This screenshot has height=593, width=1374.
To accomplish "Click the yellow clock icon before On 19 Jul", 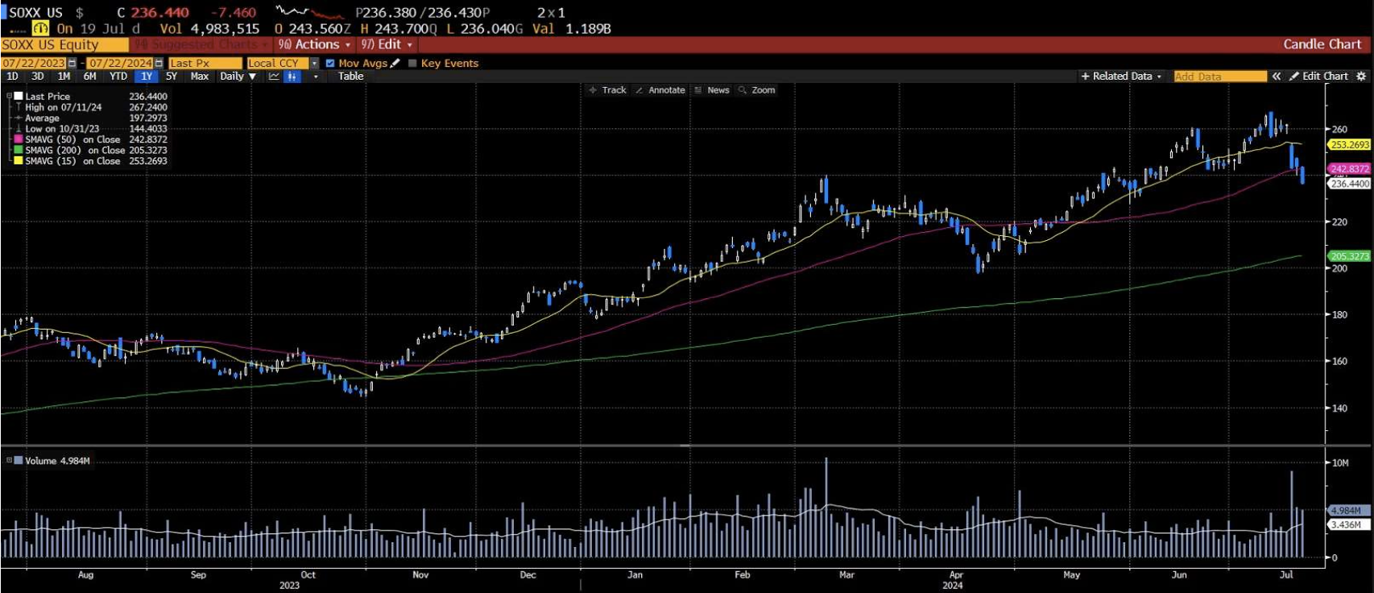I will (40, 28).
